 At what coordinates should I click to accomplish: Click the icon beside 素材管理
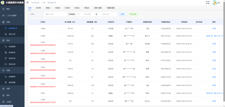pyautogui.click(x=6, y=82)
